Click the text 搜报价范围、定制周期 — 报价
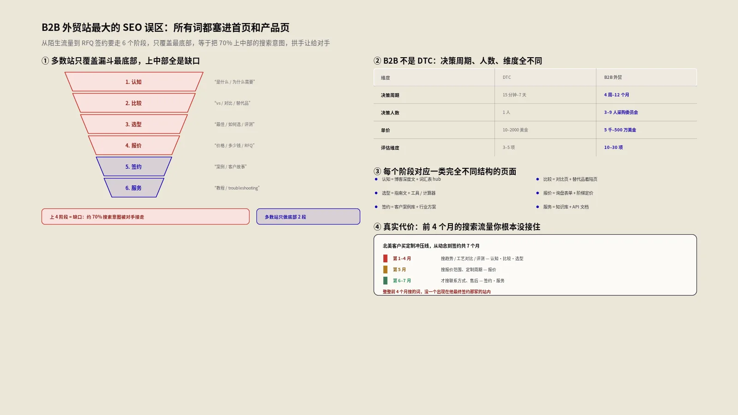Image resolution: width=738 pixels, height=415 pixels. [468, 270]
